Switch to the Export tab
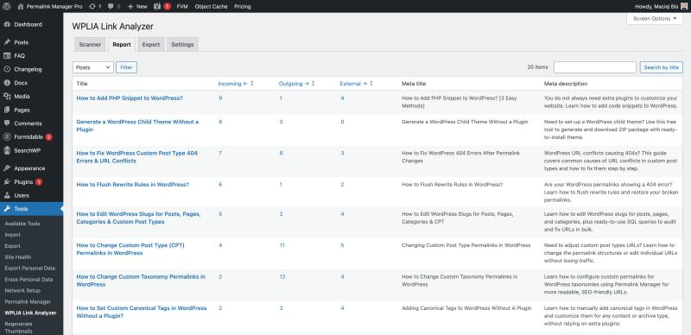Screen dimensions: 691x335 150,45
